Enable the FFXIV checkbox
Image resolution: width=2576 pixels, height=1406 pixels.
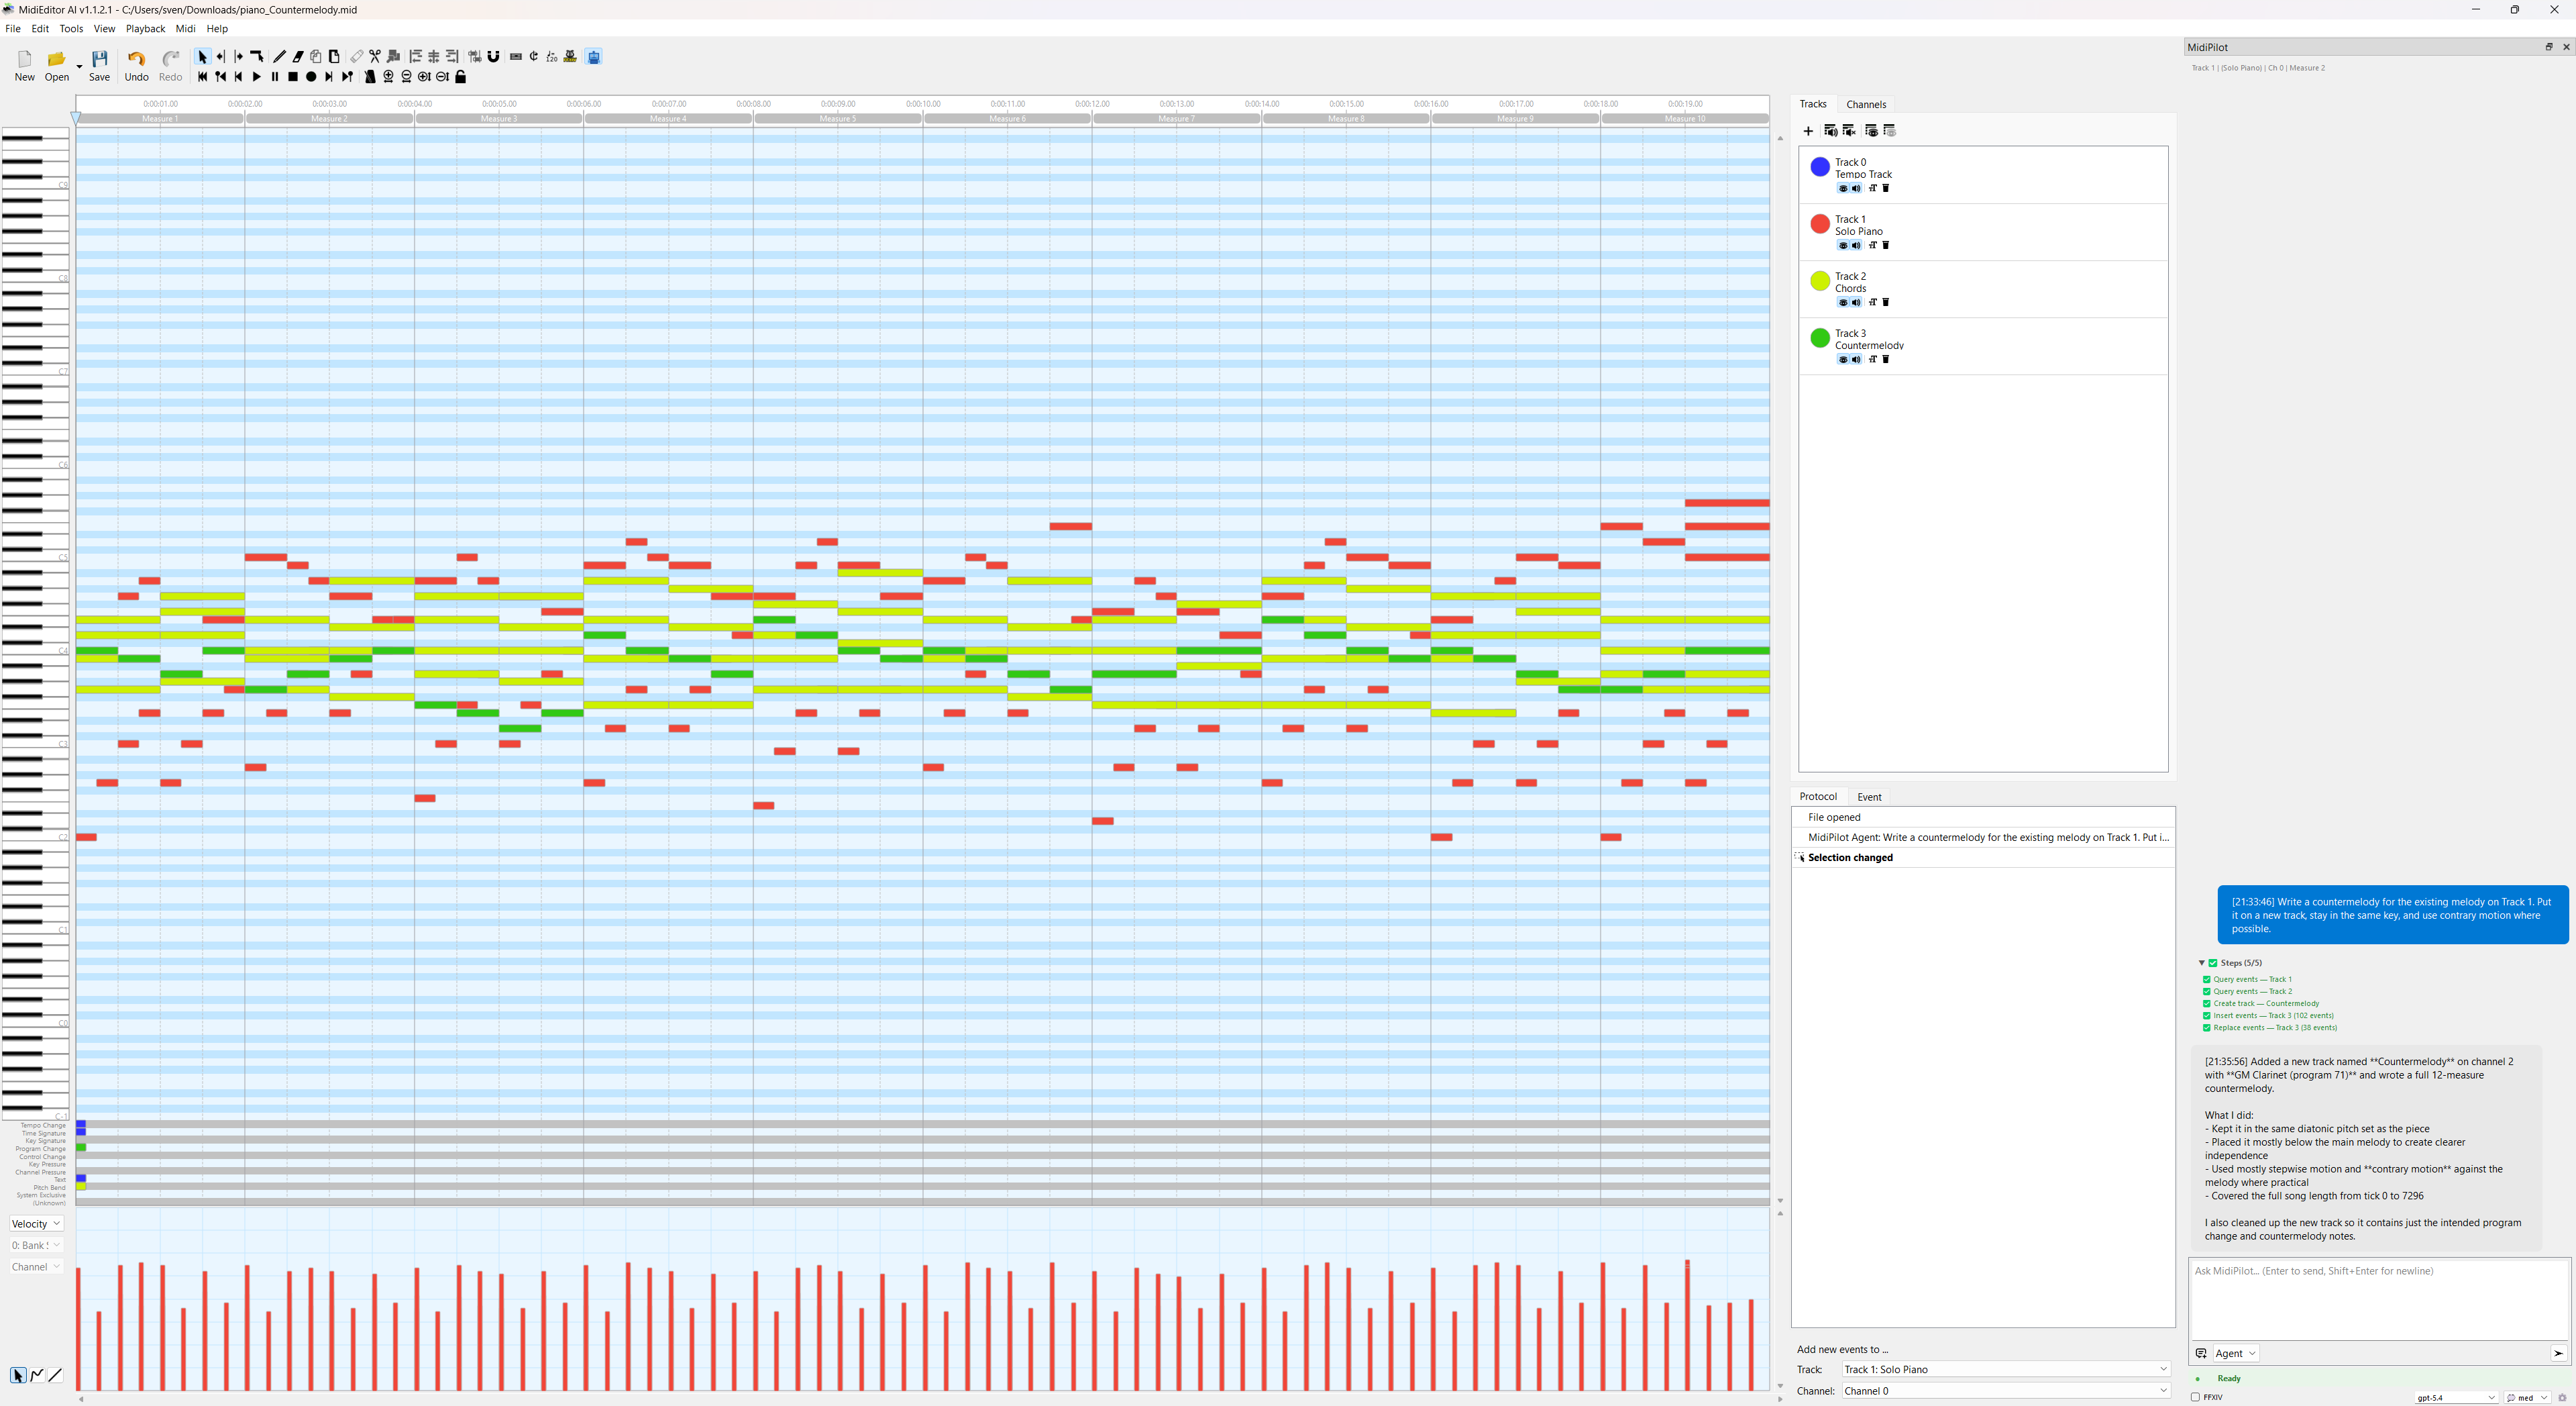(2195, 1397)
